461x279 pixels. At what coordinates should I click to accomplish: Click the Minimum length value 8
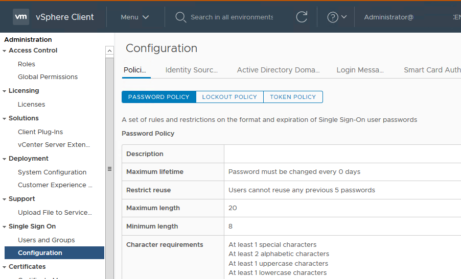(230, 226)
